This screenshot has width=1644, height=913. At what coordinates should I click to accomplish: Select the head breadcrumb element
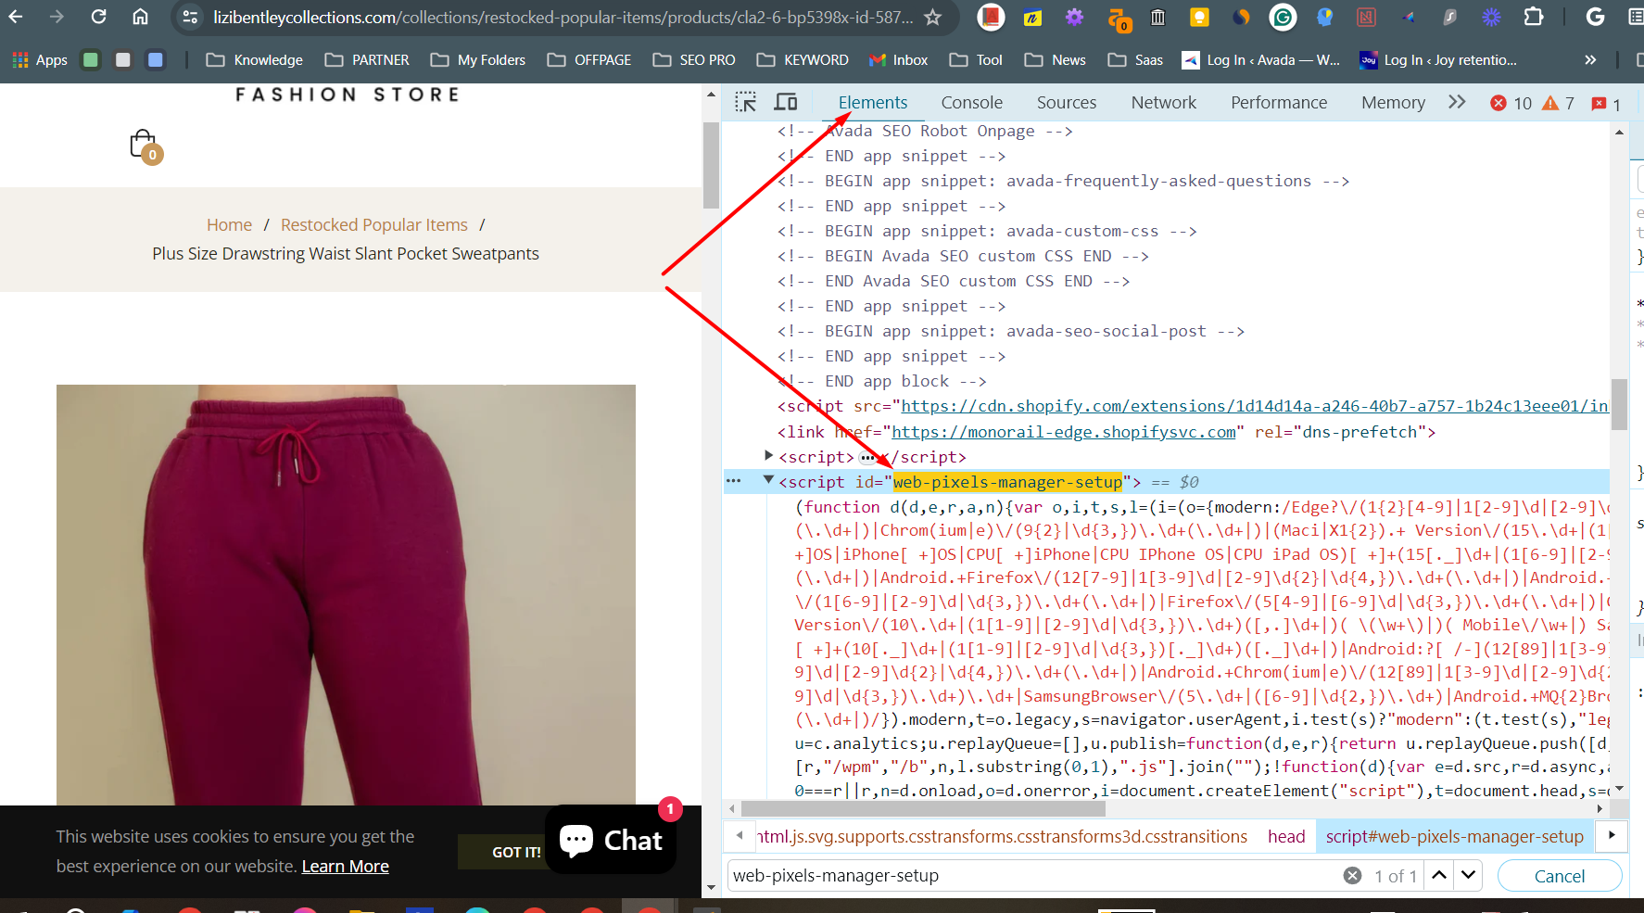(1286, 837)
